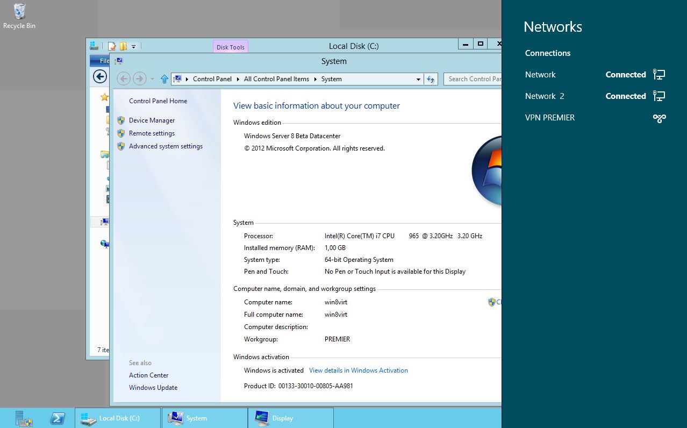687x428 pixels.
Task: Click the shield icon beside Device Manager
Action: coord(121,120)
